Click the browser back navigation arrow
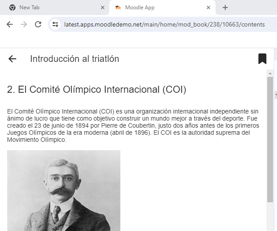The width and height of the screenshot is (277, 231). click(10, 24)
